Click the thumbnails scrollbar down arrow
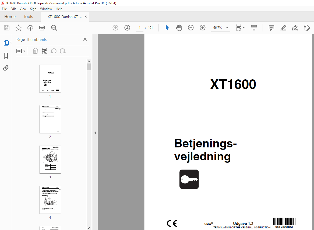This screenshot has width=314, height=230. (89, 228)
